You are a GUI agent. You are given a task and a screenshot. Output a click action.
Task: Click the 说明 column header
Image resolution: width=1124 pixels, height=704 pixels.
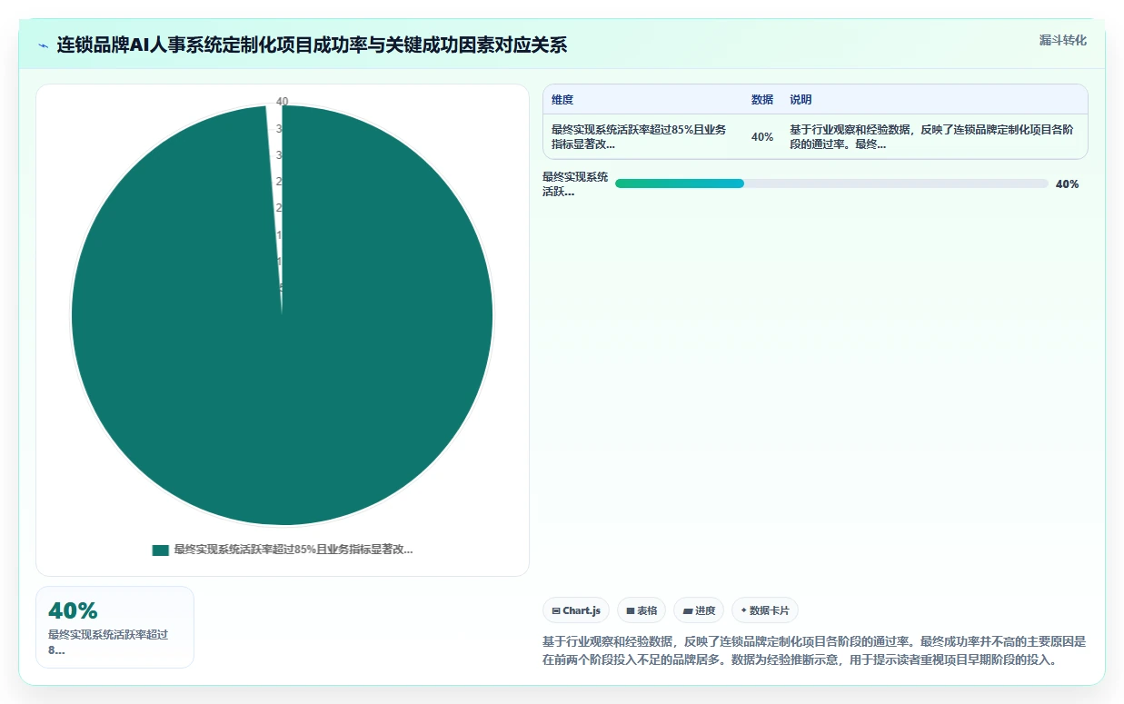pos(801,99)
